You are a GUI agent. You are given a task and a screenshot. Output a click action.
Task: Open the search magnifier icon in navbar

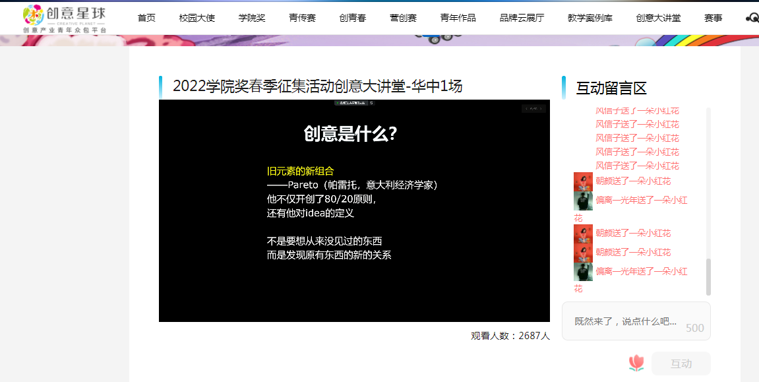[x=752, y=18]
